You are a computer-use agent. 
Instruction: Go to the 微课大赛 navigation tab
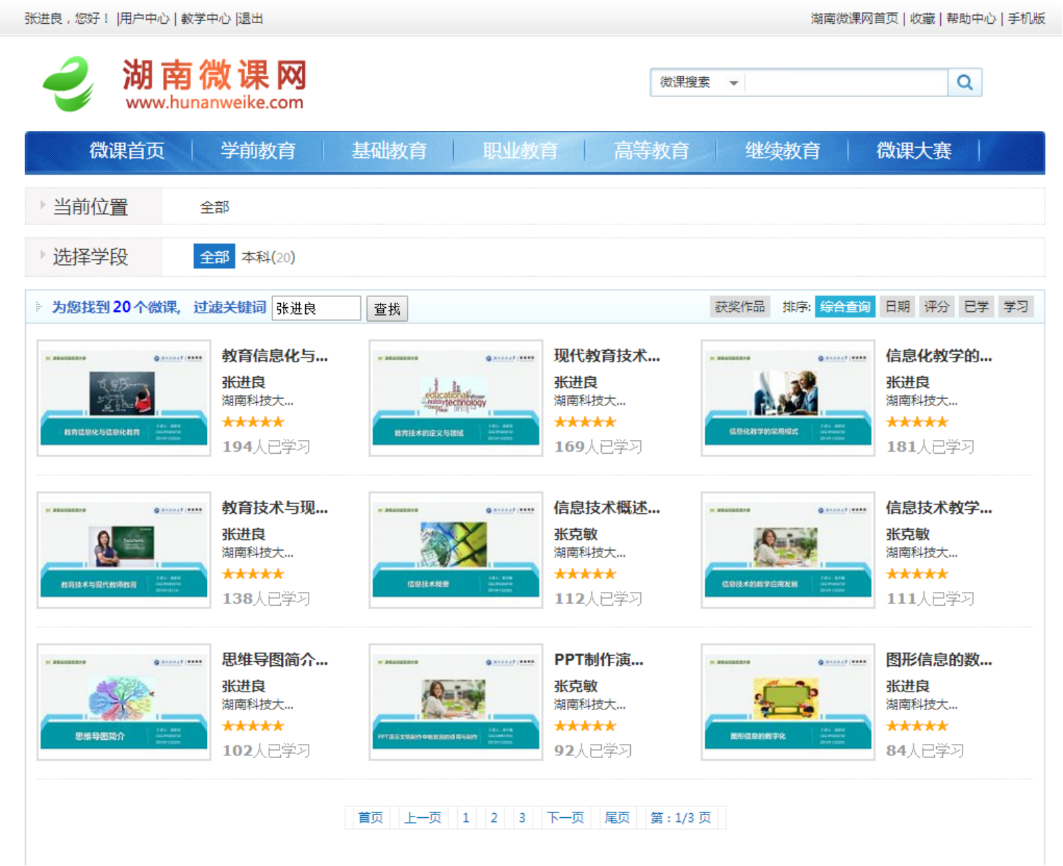point(913,151)
